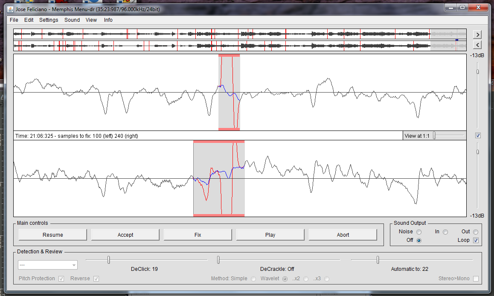Click the DeClick threshold slider handle

(109, 260)
